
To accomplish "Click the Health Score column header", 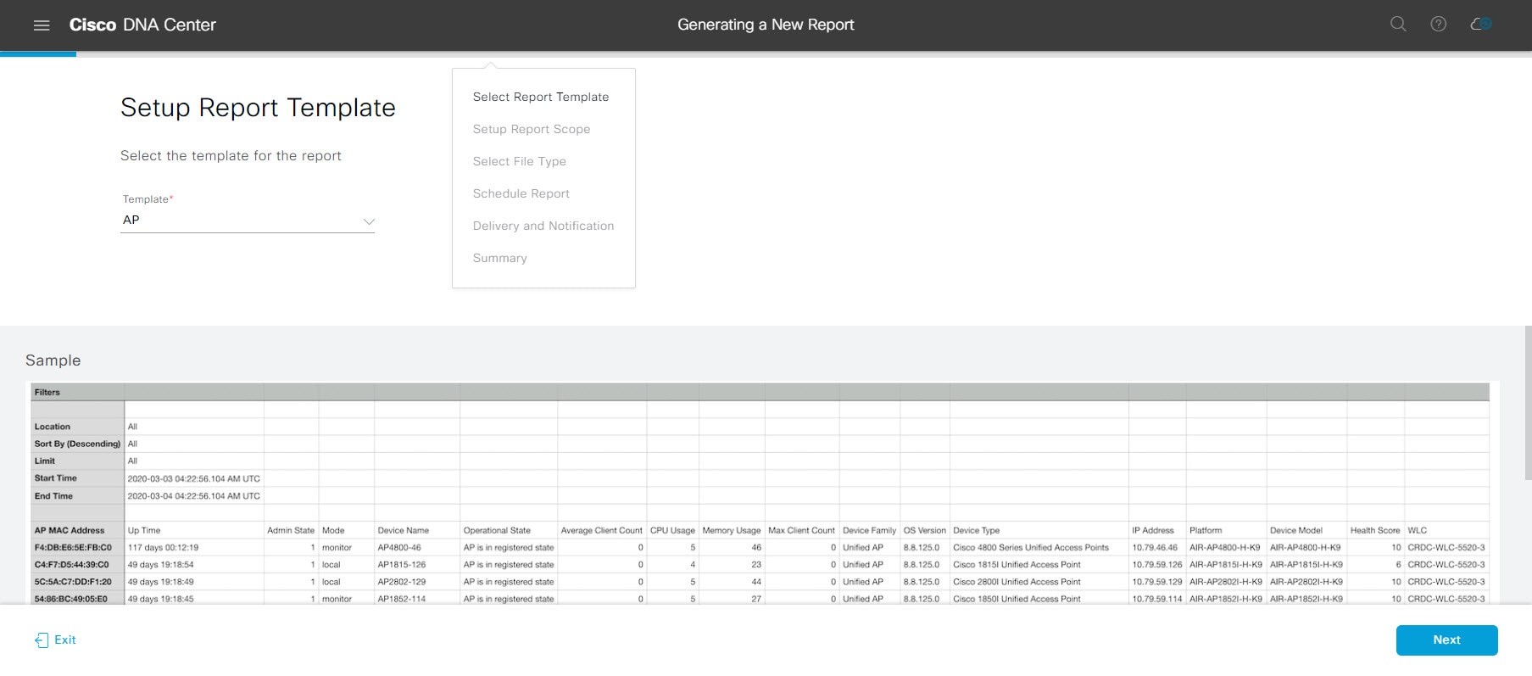I will pyautogui.click(x=1375, y=530).
